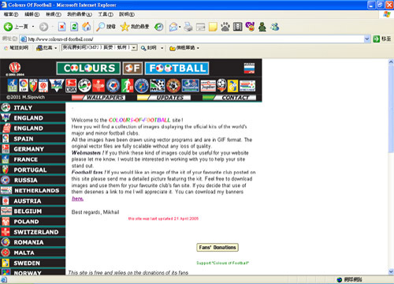
Task: Click the filmstrip toolbar icon
Action: tap(237, 27)
